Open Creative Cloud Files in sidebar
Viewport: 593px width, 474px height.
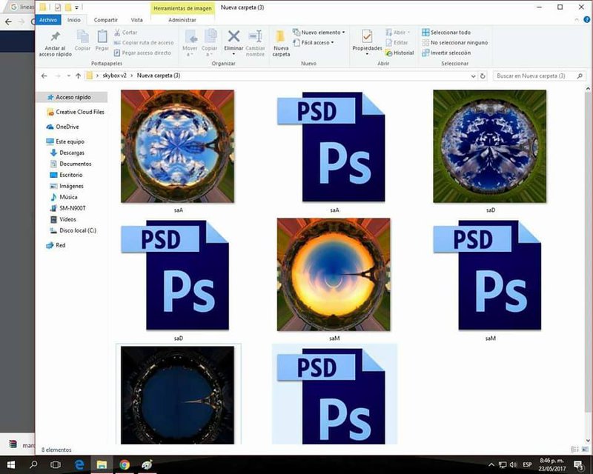point(76,112)
